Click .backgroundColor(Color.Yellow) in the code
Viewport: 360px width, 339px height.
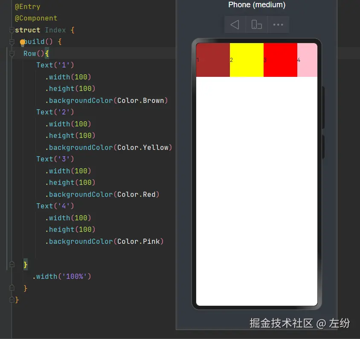click(108, 147)
